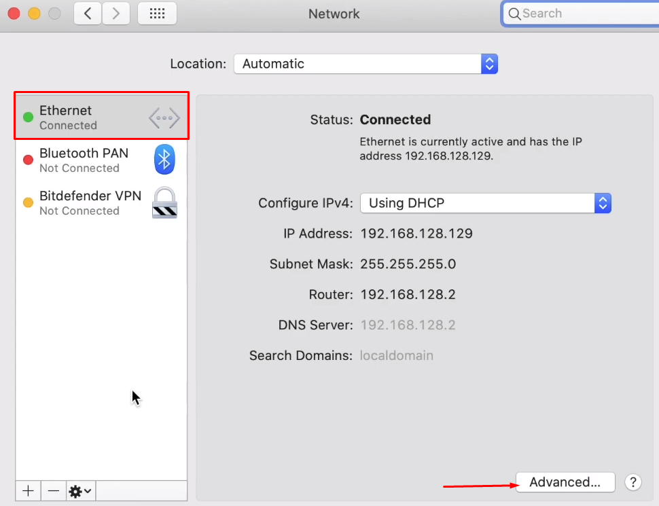This screenshot has height=506, width=659.
Task: Expand the Configure IPv4 dropdown
Action: 485,203
